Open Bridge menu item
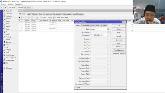This screenshot has height=93, width=165. pyautogui.click(x=8, y=21)
